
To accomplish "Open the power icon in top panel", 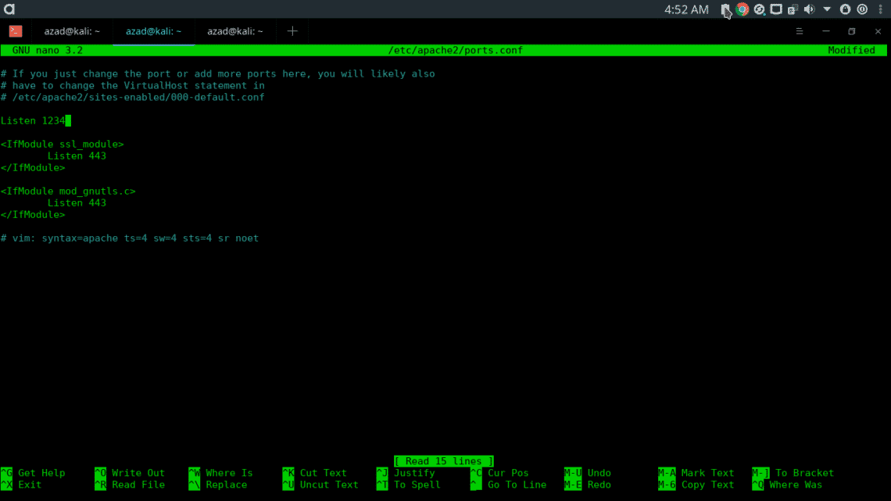I will click(x=862, y=9).
